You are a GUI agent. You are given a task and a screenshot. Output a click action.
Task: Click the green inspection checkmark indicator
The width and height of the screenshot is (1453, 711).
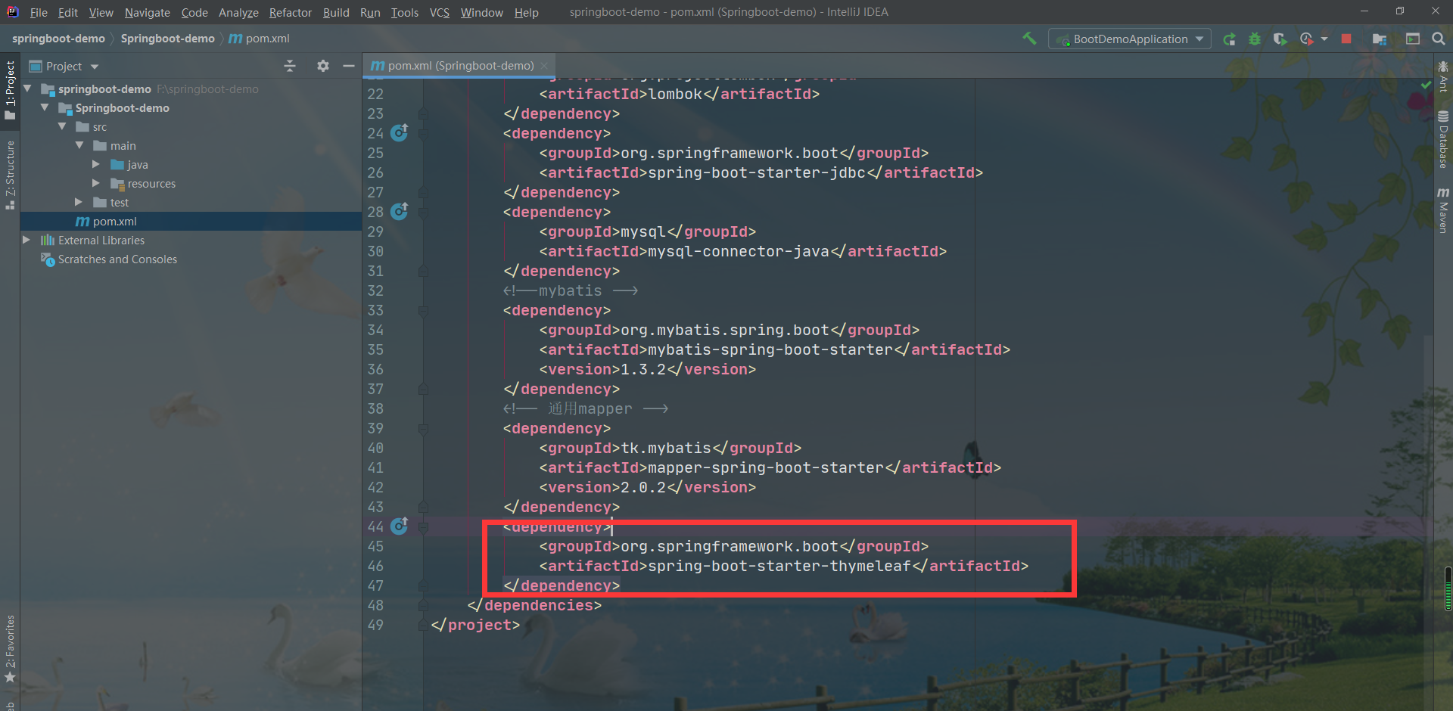tap(1426, 85)
